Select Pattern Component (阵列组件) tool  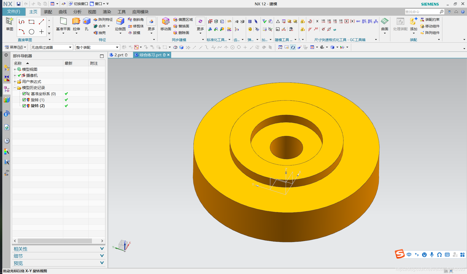tap(430, 33)
